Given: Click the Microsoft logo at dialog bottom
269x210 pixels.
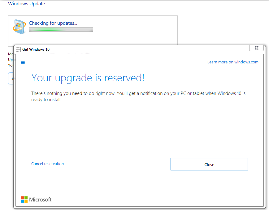Looking at the screenshot, I should 36,199.
